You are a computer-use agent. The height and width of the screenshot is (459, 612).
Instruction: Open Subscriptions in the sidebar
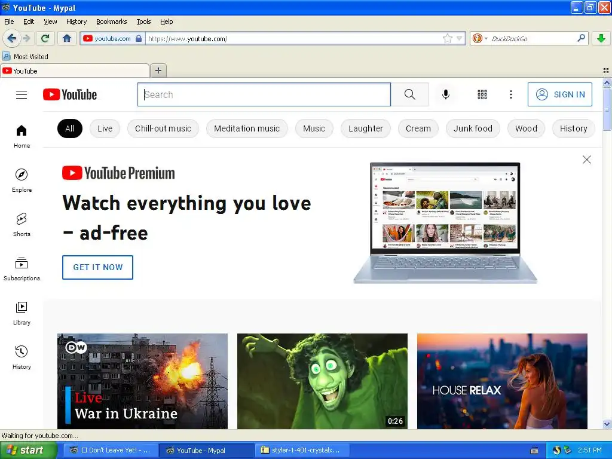[22, 270]
